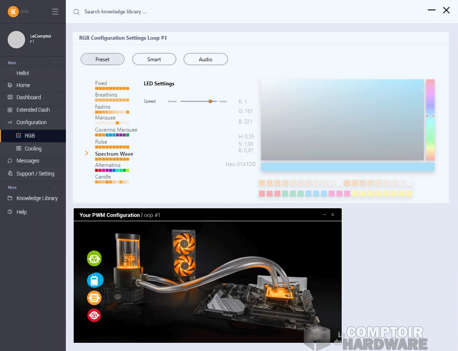This screenshot has height=351, width=458.
Task: Select the Preset mode button
Action: tap(103, 59)
